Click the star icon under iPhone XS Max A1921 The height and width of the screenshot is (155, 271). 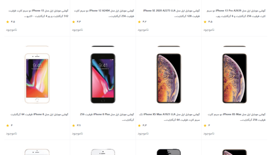tap(139, 126)
